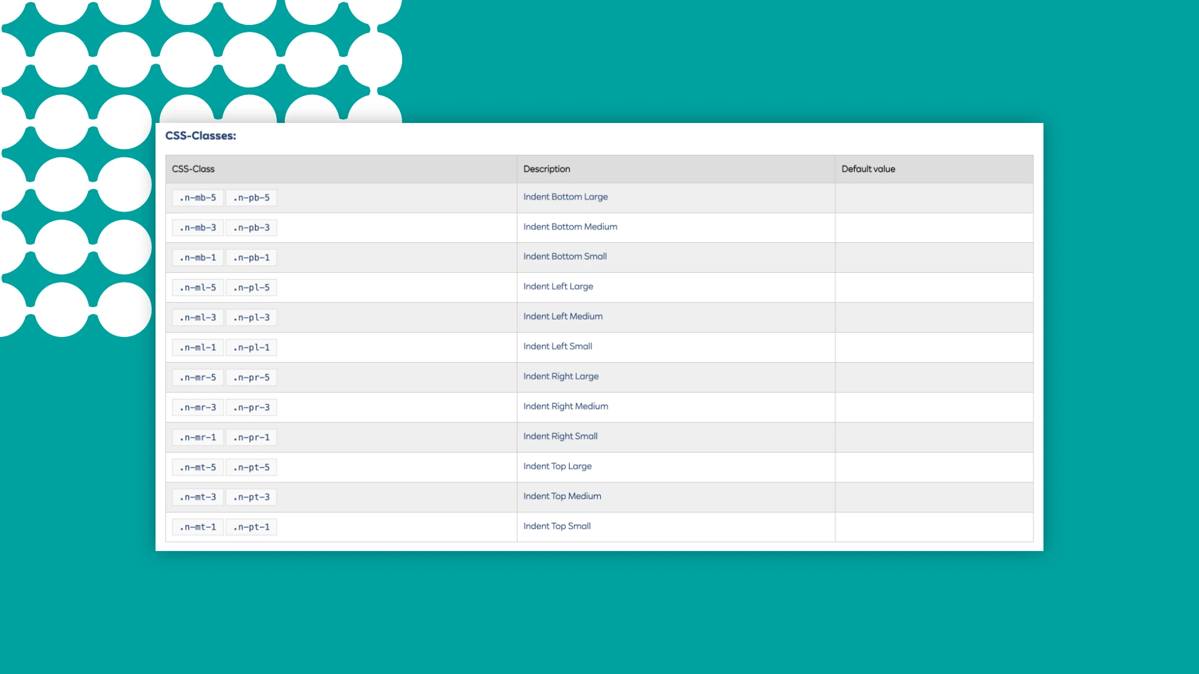Viewport: 1199px width, 674px height.
Task: Select the .n-pt-3 class badge
Action: click(251, 497)
